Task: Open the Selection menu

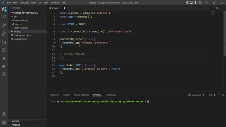Action: coord(24,2)
